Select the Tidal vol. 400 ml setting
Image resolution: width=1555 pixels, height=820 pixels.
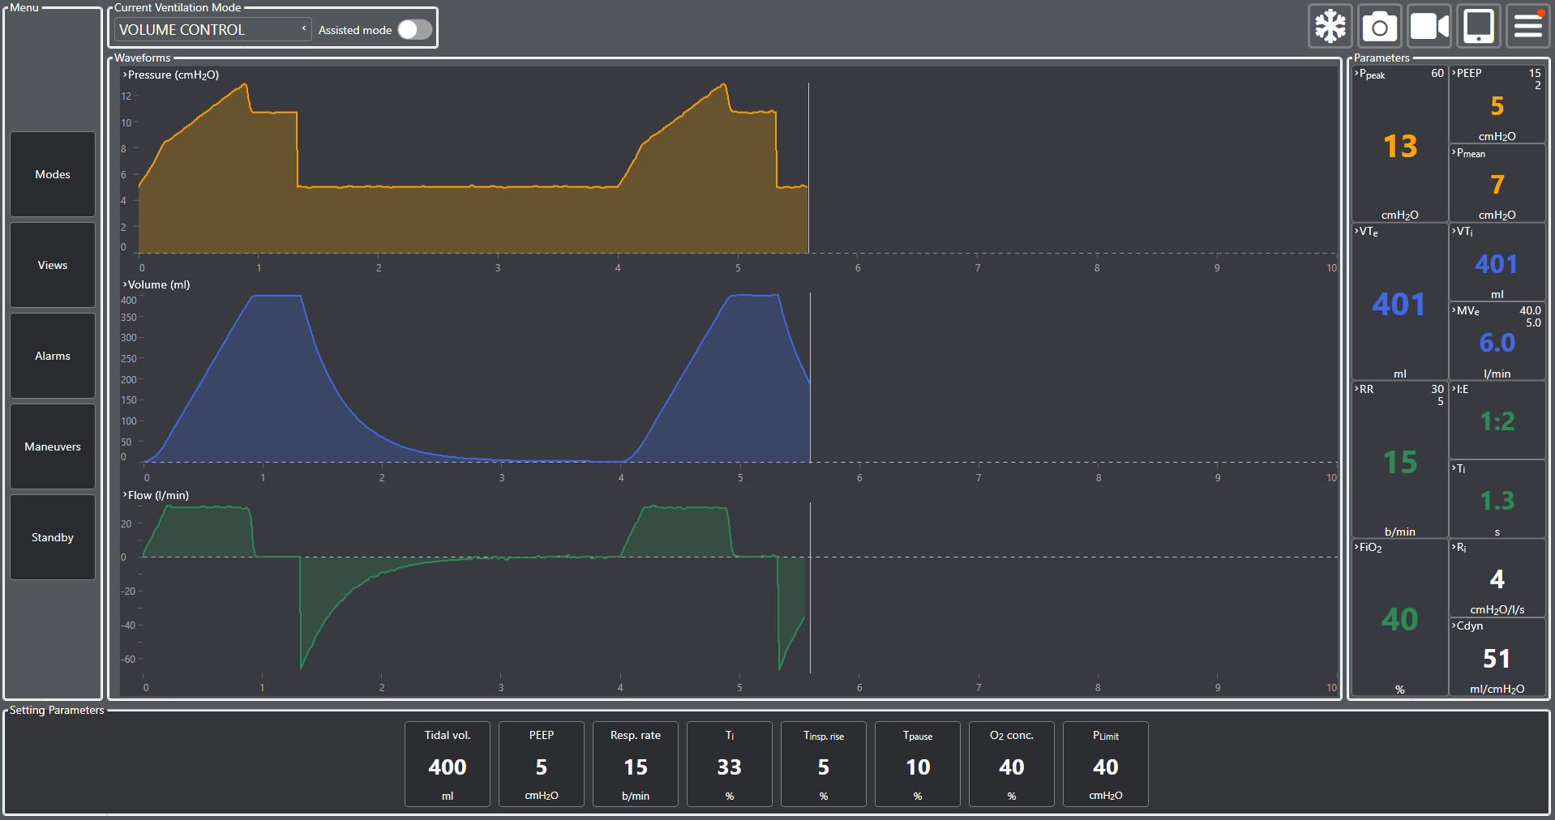coord(448,764)
